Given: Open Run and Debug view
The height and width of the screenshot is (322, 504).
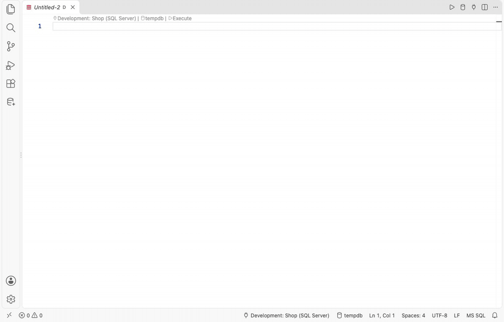Looking at the screenshot, I should 11,66.
